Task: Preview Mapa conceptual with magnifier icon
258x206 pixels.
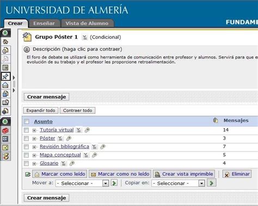Action: pyautogui.click(x=94, y=155)
